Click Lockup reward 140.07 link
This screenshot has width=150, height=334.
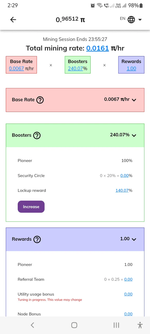(x=122, y=190)
